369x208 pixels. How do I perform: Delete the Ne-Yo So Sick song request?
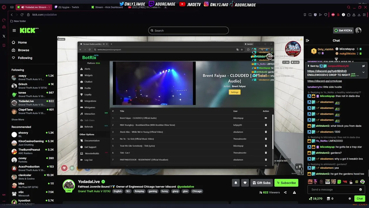point(266,139)
